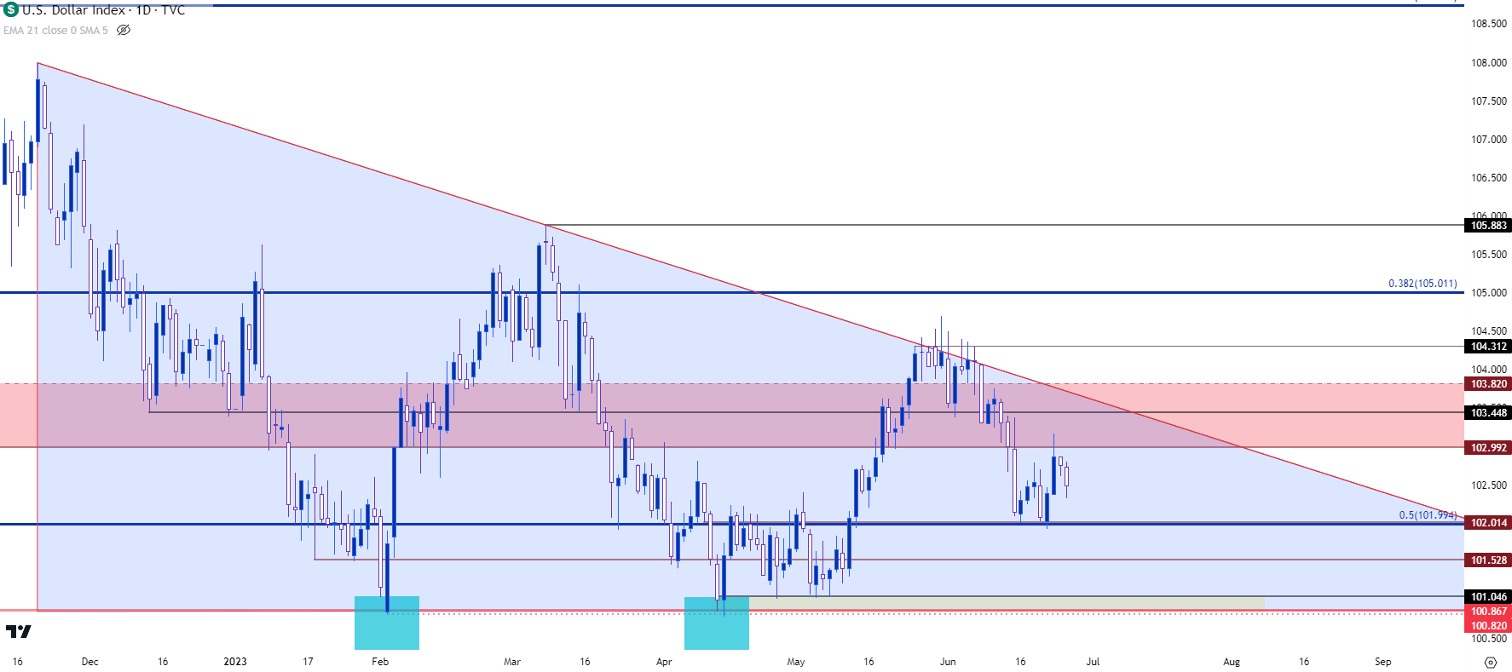Click the TradingView logo
1512x672 pixels.
[x=18, y=632]
